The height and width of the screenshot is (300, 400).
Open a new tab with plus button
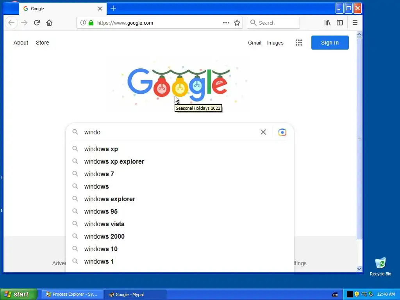[x=113, y=9]
